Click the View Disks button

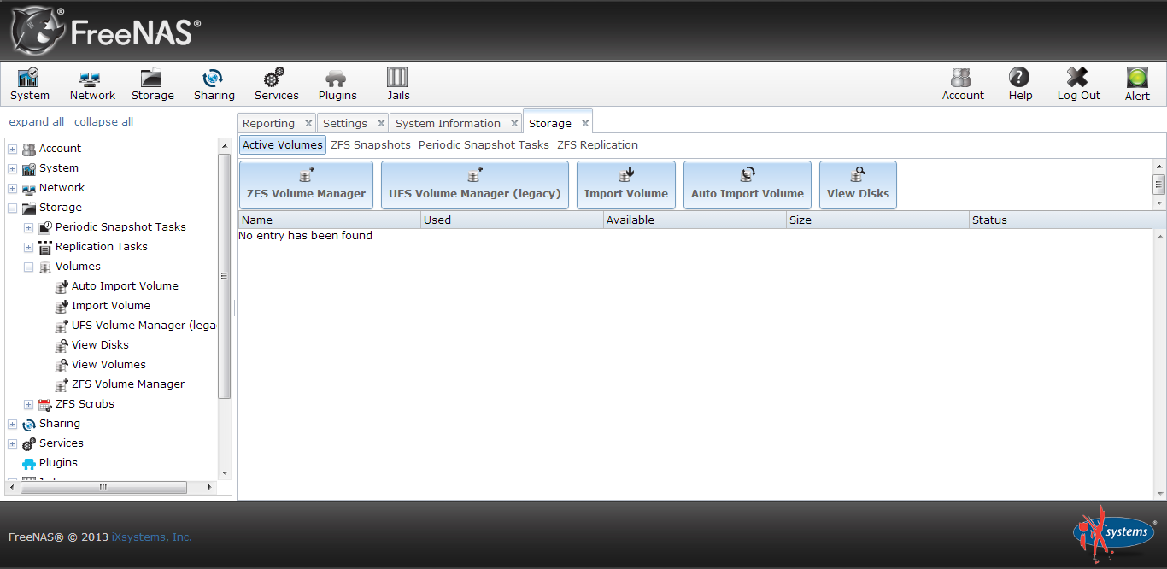(858, 185)
